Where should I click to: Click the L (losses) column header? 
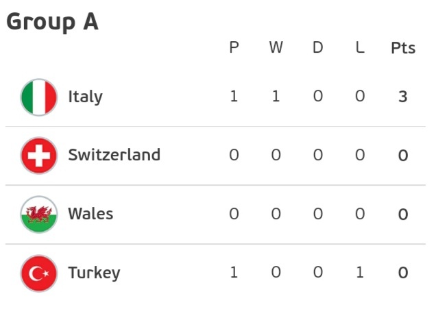tap(360, 49)
